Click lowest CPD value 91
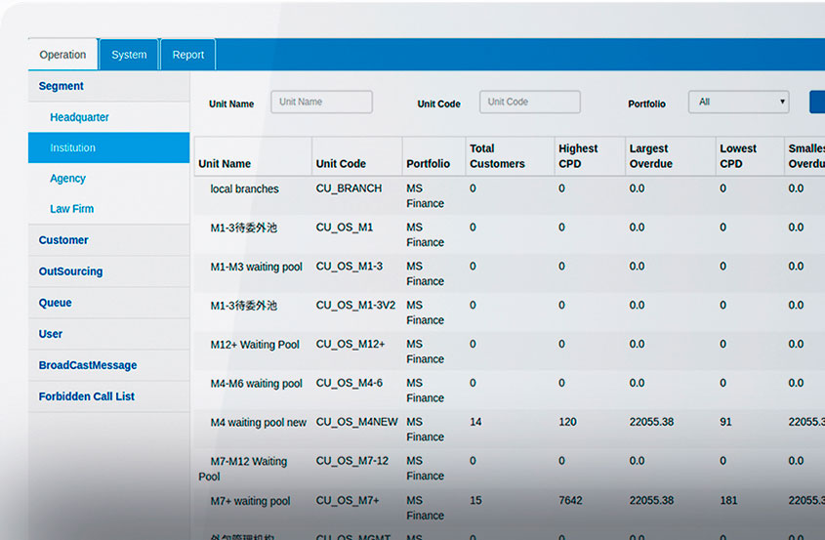Screen dimensions: 825x540 coord(726,422)
